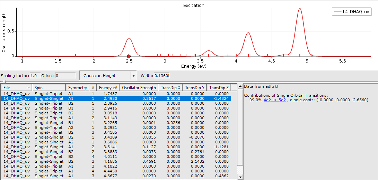Open the Gaussian Height dropdown
The image size is (378, 180).
click(x=108, y=76)
